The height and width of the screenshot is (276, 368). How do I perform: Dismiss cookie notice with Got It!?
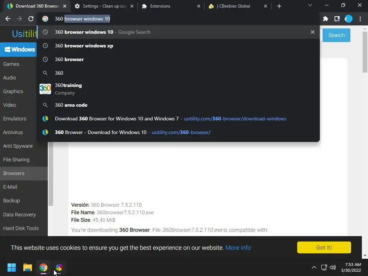click(324, 247)
